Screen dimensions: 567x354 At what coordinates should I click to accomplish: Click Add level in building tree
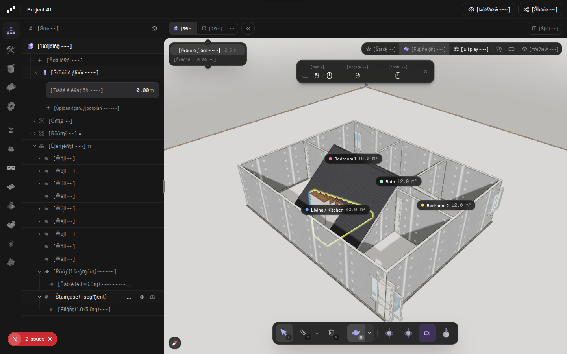[60, 60]
